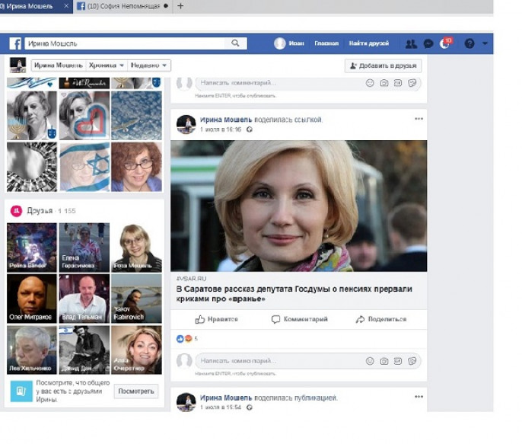This screenshot has width=522, height=444.
Task: Open profile avatar on 16:16 post
Action: pos(186,124)
